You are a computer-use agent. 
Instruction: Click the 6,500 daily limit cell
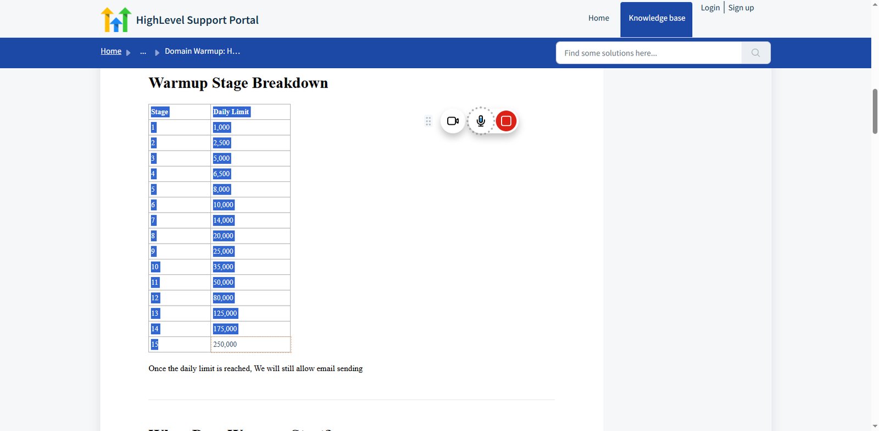[x=251, y=174]
